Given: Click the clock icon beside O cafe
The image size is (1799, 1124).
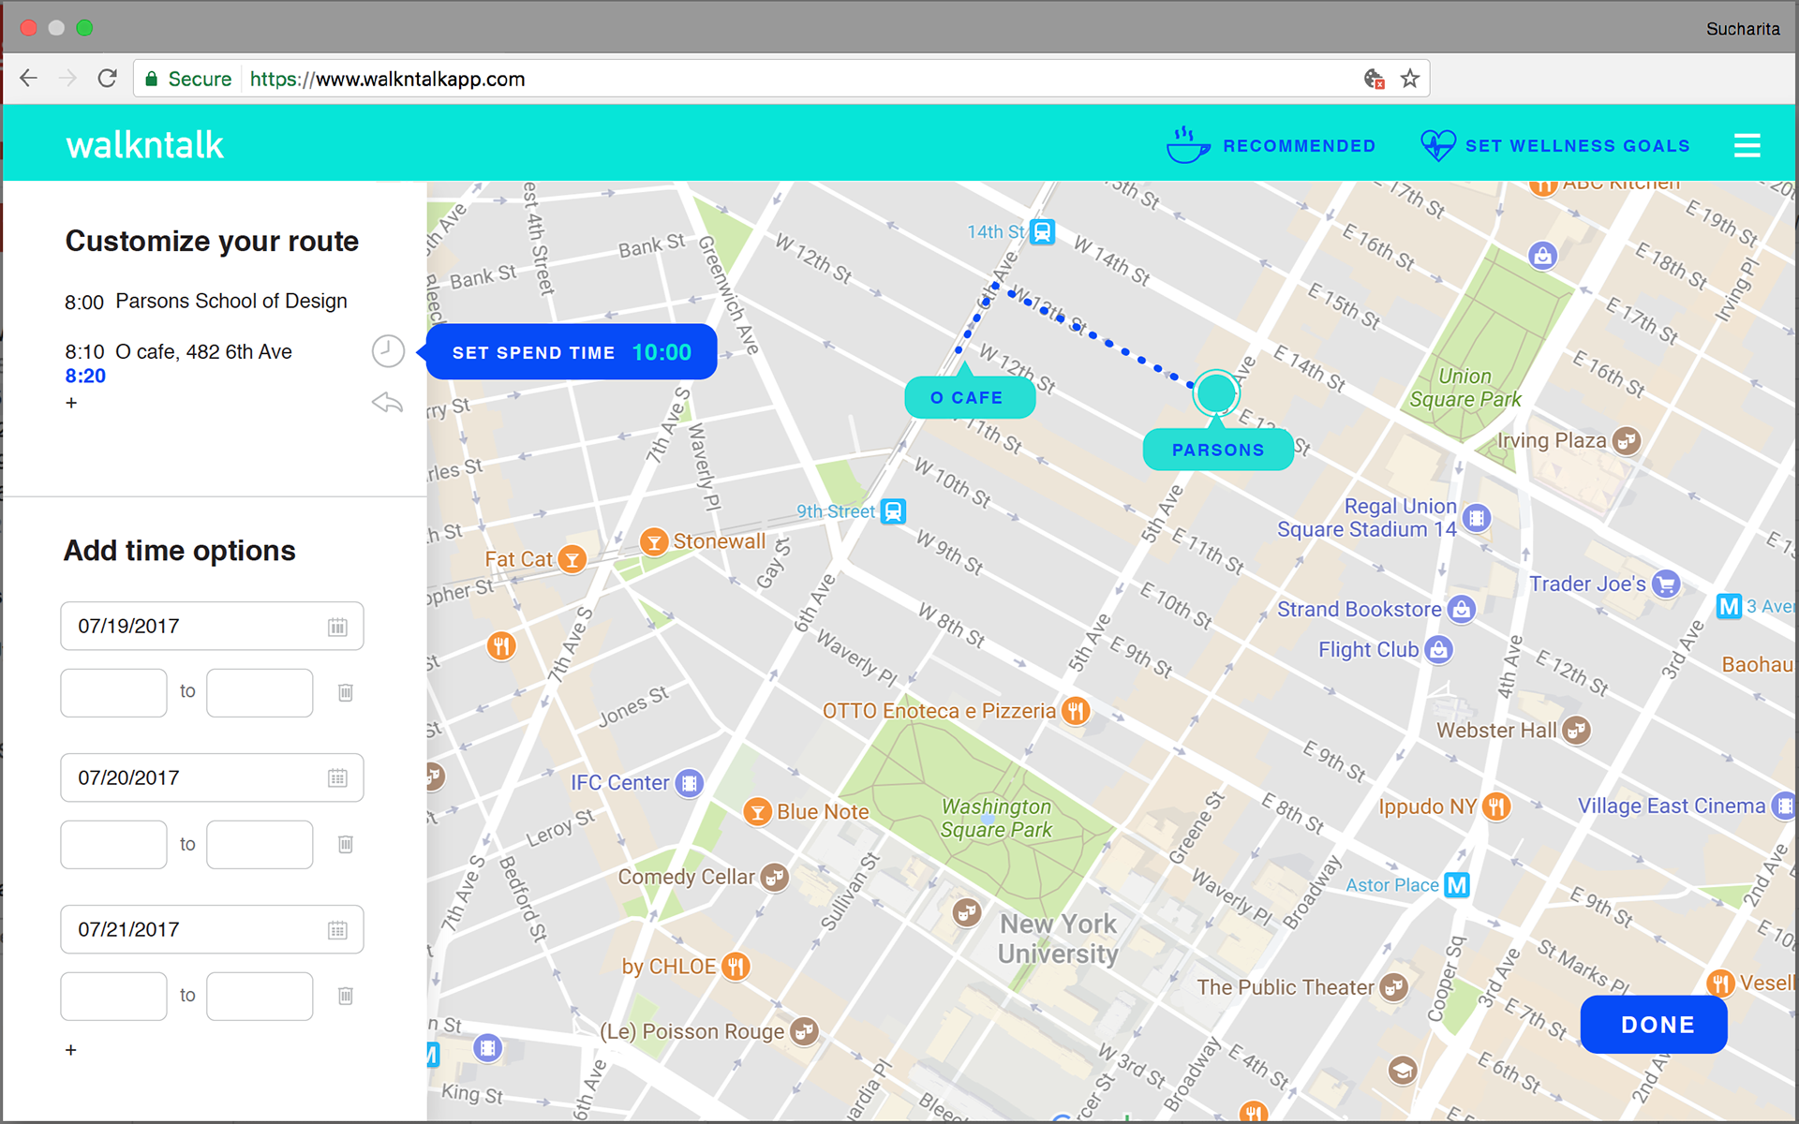Looking at the screenshot, I should coord(388,351).
